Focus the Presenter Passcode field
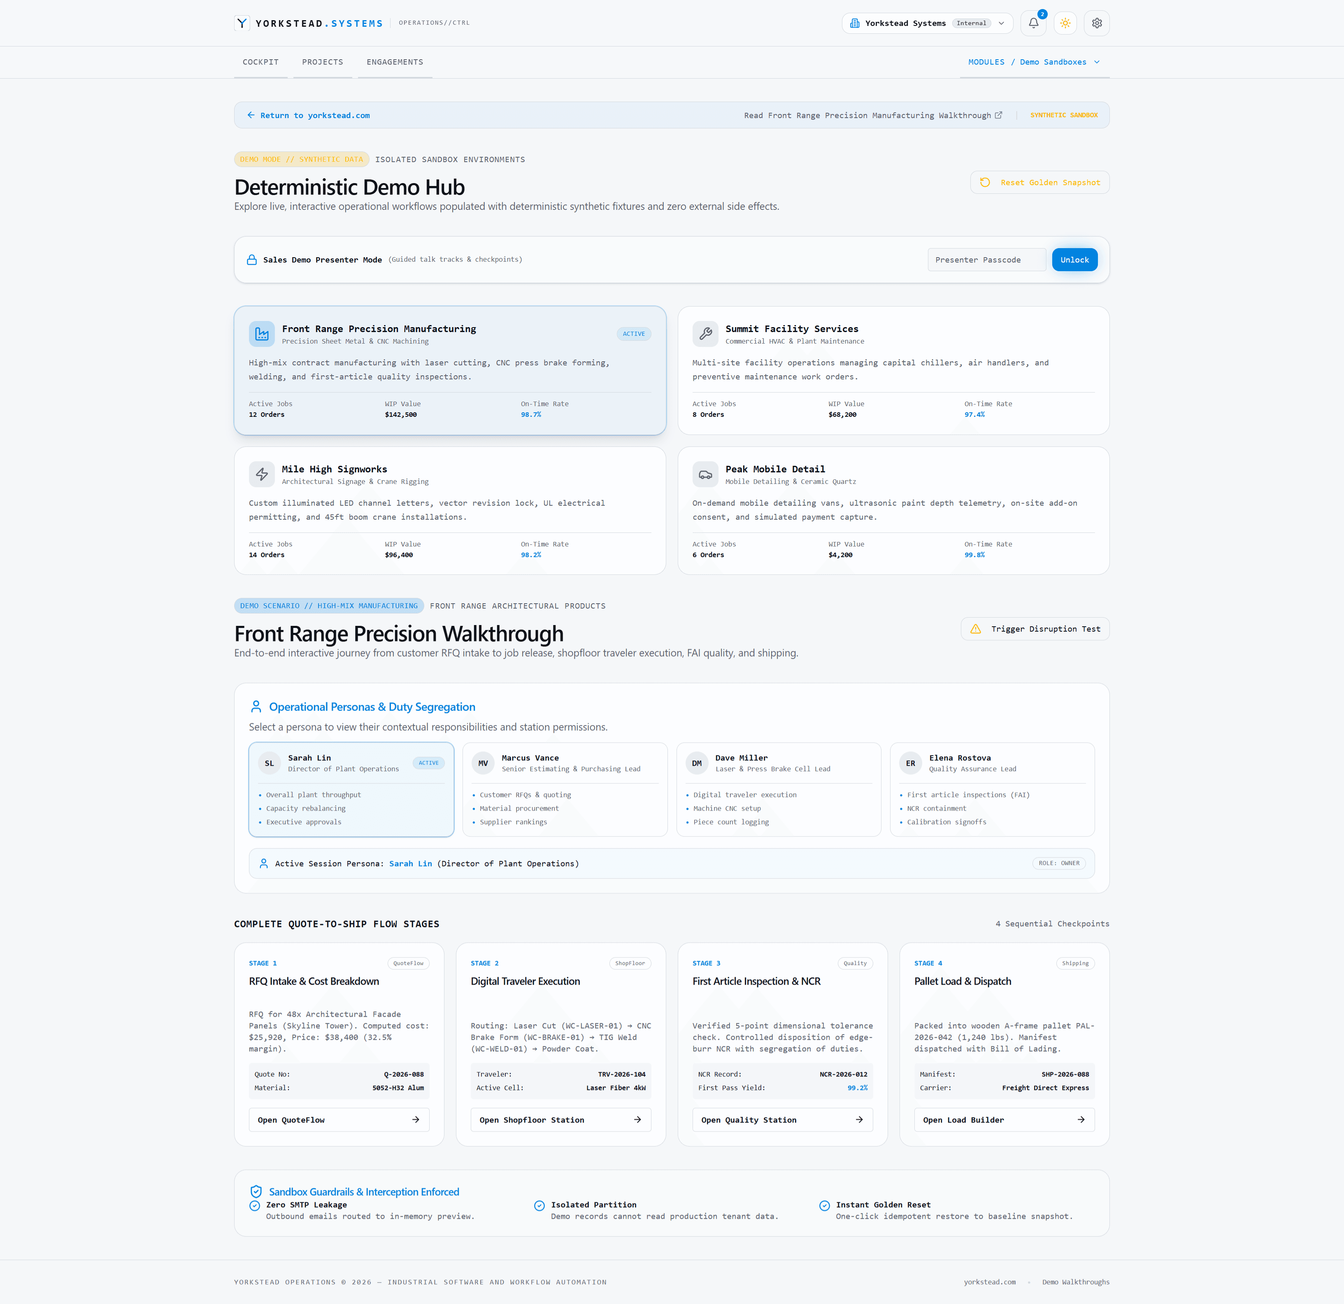 [x=987, y=260]
